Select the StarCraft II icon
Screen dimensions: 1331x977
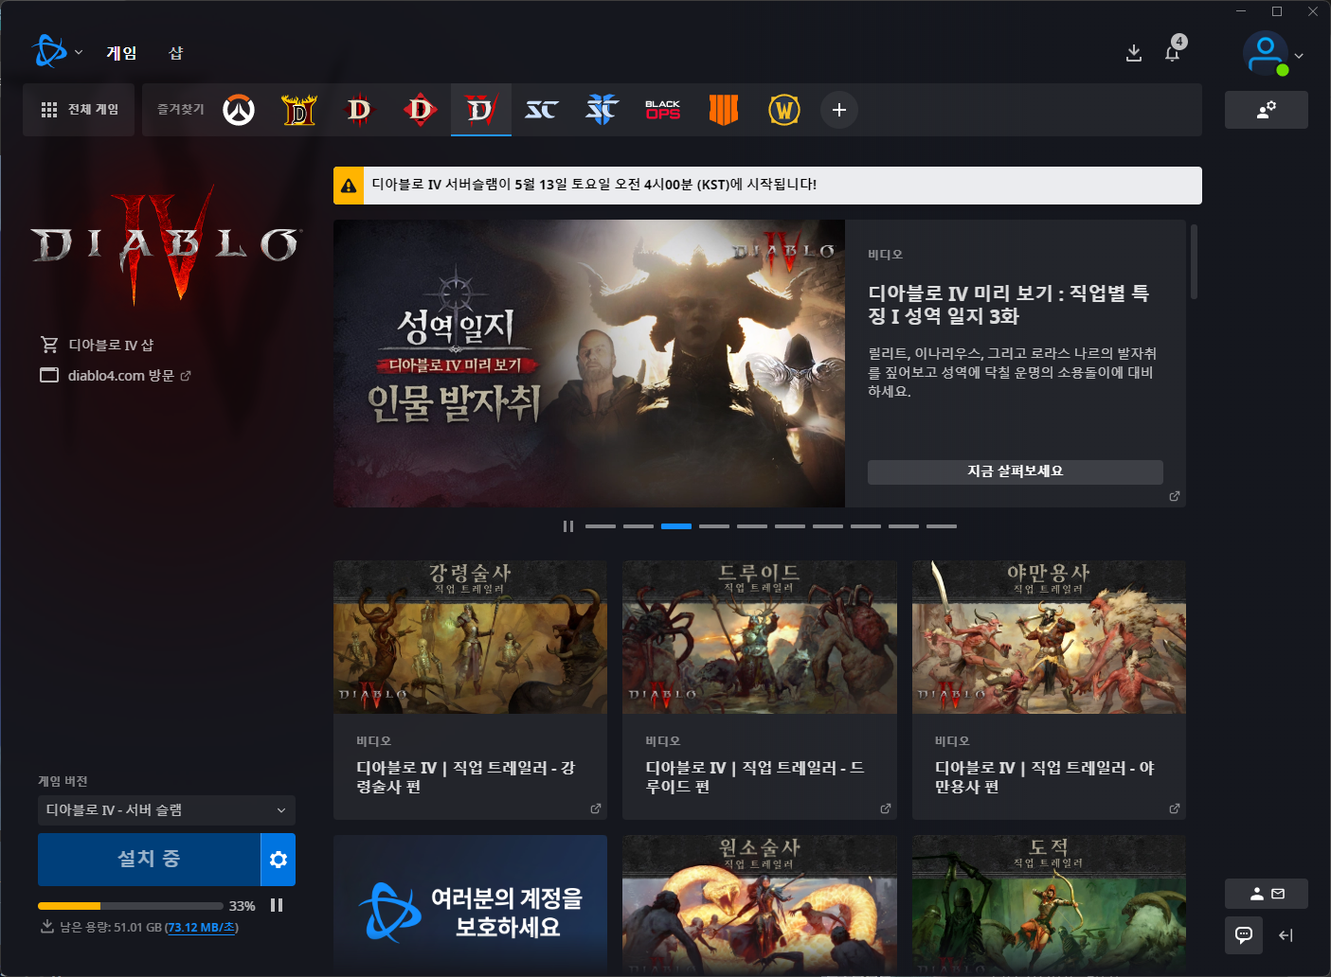(603, 110)
